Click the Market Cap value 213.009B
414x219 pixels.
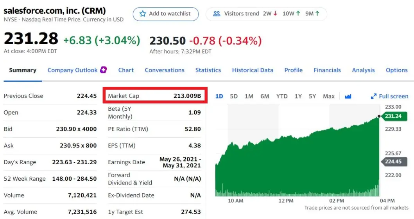click(x=187, y=96)
